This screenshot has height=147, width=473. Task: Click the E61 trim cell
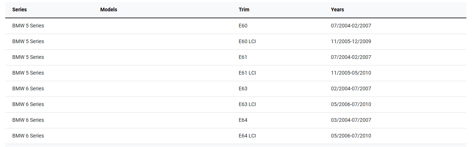[x=243, y=57]
